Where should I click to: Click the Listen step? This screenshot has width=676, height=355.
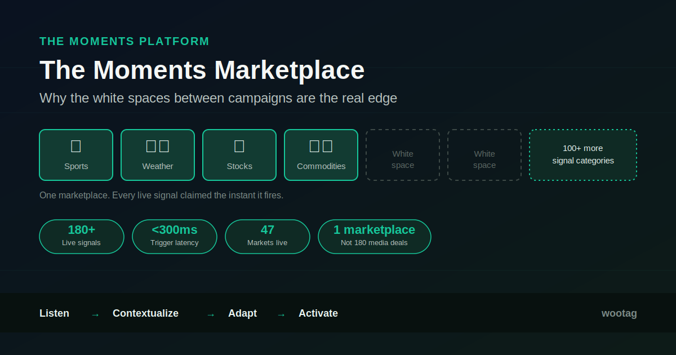[55, 313]
